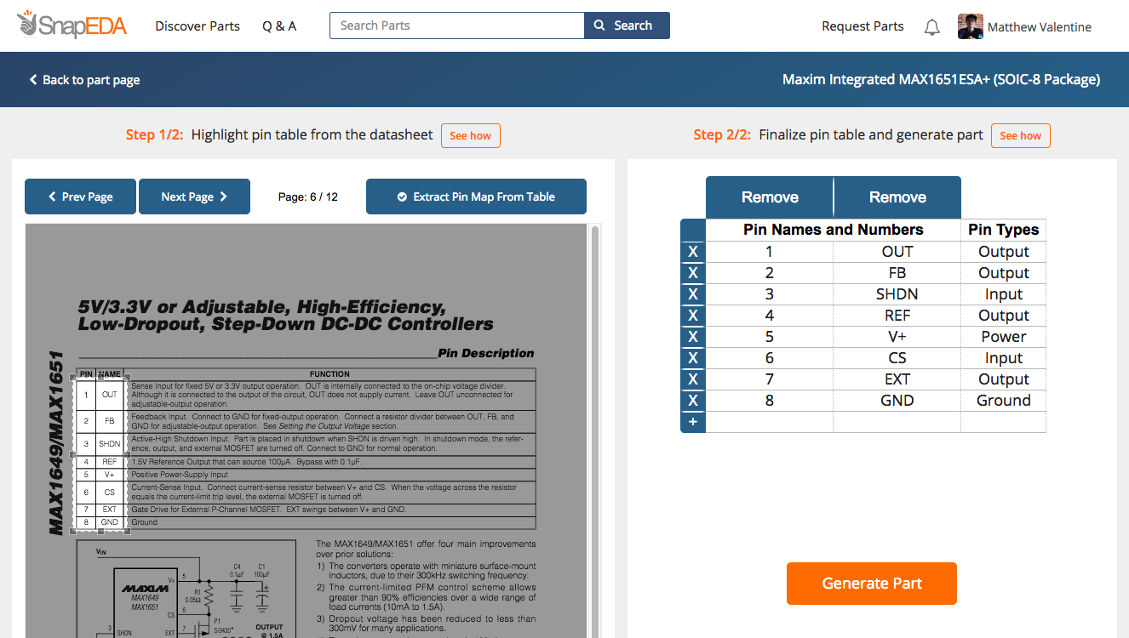Click the SnapEDA logo
Image resolution: width=1129 pixels, height=638 pixels.
[x=72, y=26]
